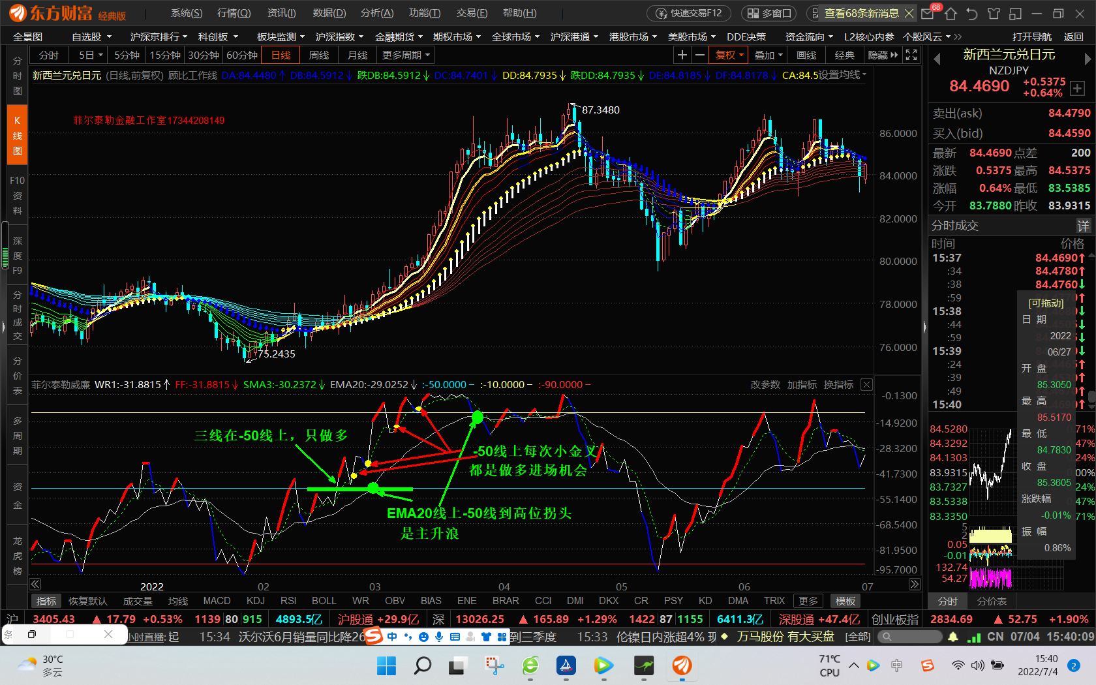Open the 交易(E) menu

(x=472, y=13)
